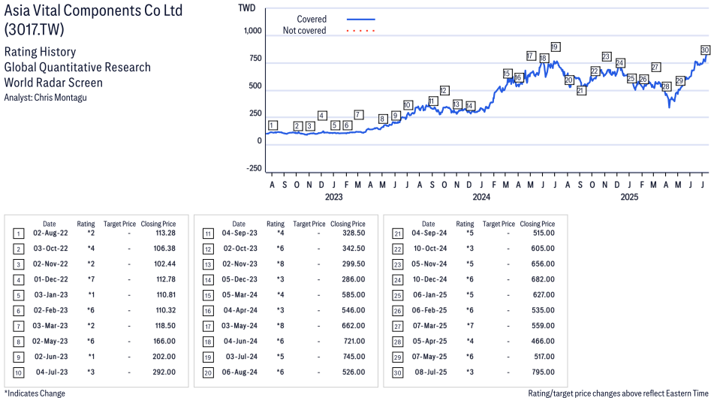Click the 2023 year label under the chart
This screenshot has height=398, width=717.
click(x=334, y=197)
